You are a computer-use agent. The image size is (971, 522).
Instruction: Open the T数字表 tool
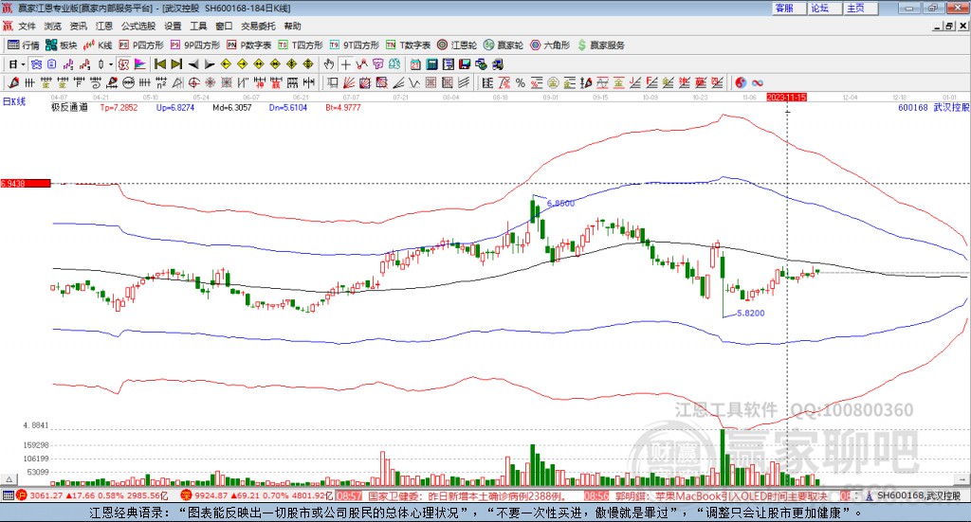tap(408, 45)
